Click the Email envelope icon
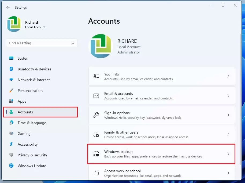Screen dimensions: 245x183 tap(96, 96)
